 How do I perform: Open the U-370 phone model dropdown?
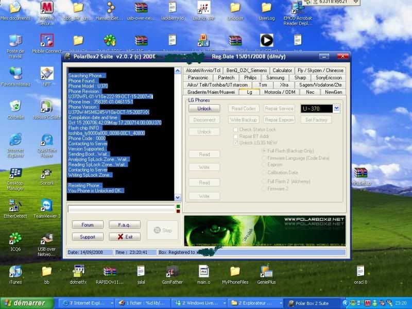337,108
